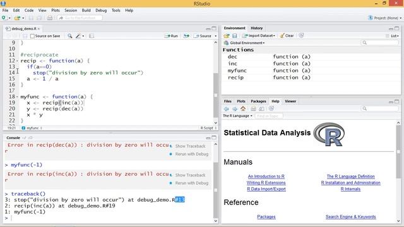Click Show in new window icon in Help pane

pos(261,108)
